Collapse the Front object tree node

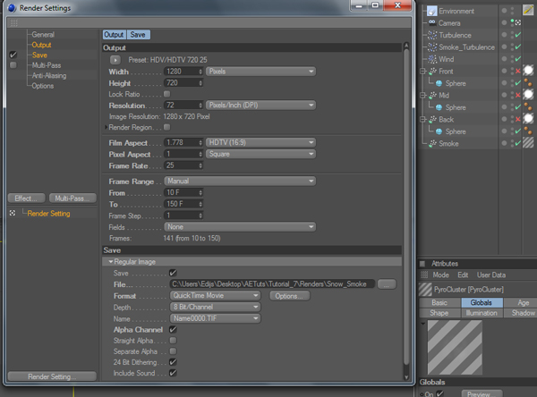[422, 72]
